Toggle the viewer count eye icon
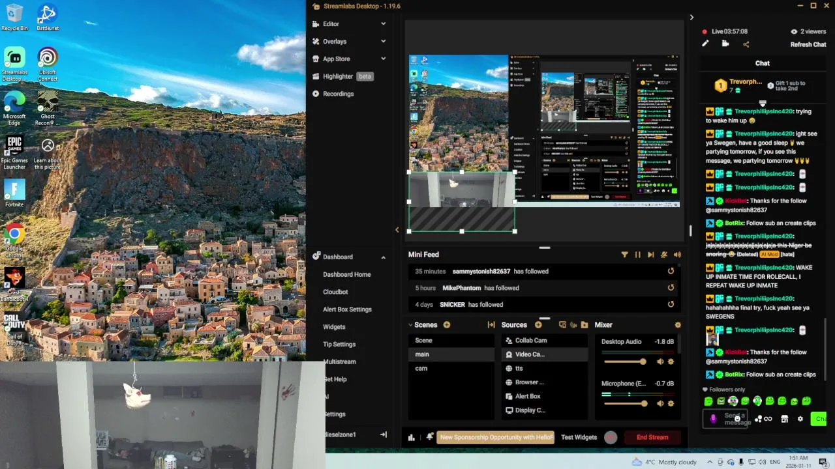Screen dimensions: 835x469 [794, 31]
